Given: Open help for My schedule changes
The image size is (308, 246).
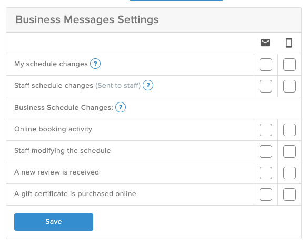Looking at the screenshot, I should point(95,64).
